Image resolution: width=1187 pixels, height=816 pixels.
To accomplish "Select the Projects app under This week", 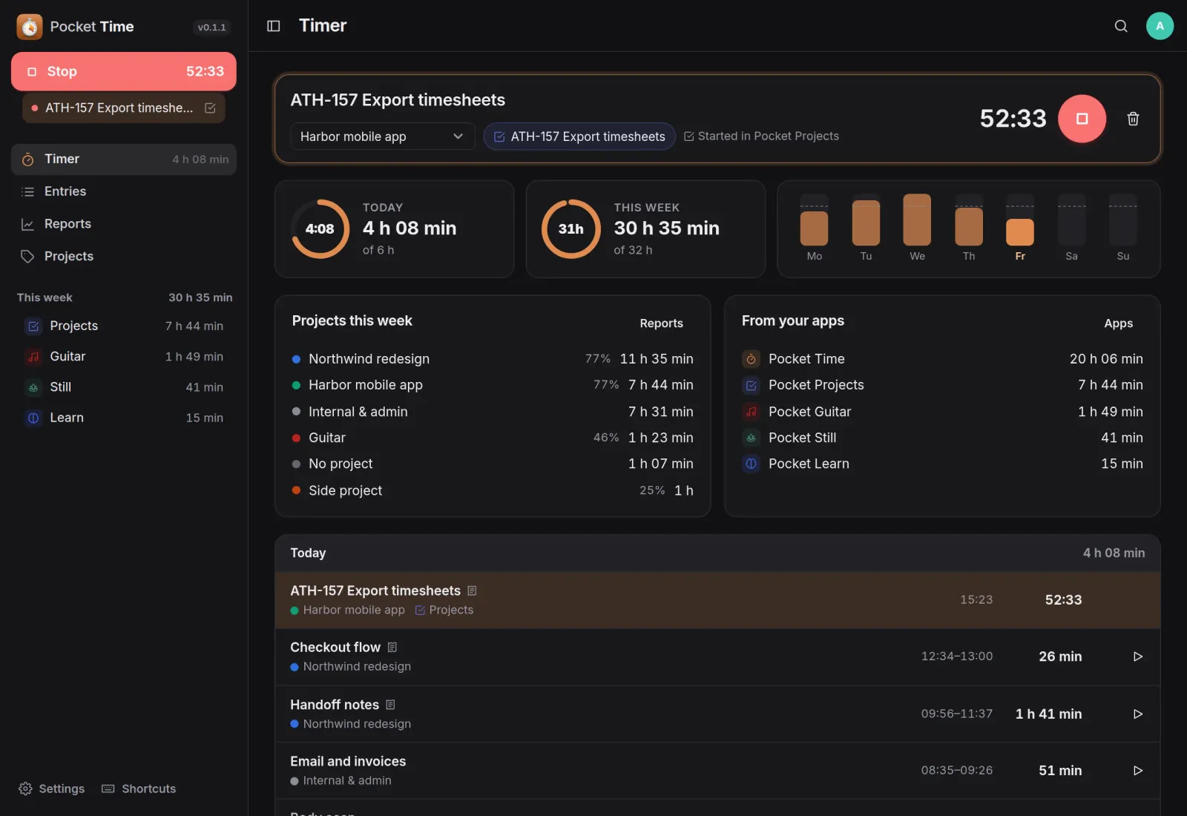I will click(x=124, y=326).
